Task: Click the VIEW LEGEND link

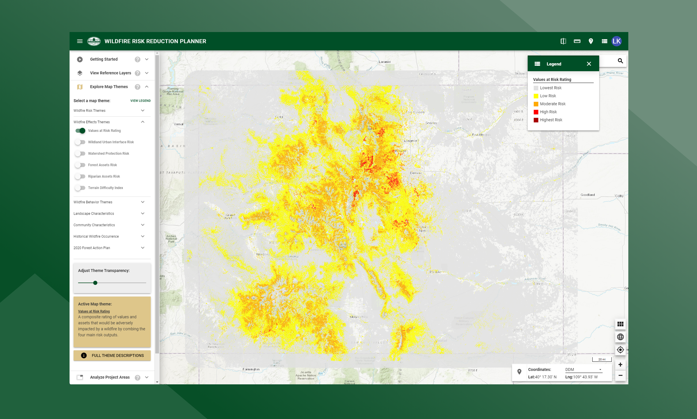Action: (140, 101)
